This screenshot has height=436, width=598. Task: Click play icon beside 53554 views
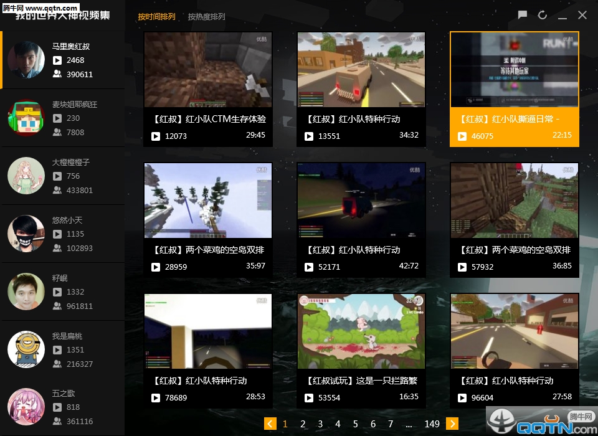click(x=309, y=398)
